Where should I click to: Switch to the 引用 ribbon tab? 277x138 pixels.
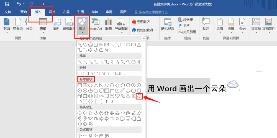coord(80,12)
